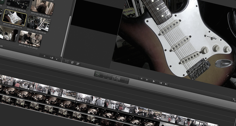Step to the previous frame

[141, 78]
